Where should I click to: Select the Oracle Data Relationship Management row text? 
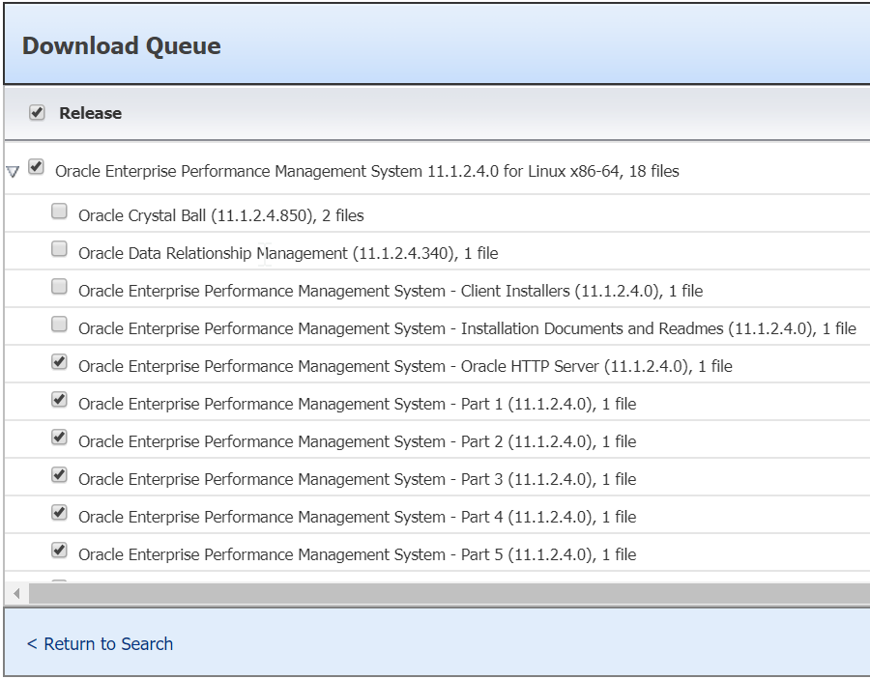288,253
